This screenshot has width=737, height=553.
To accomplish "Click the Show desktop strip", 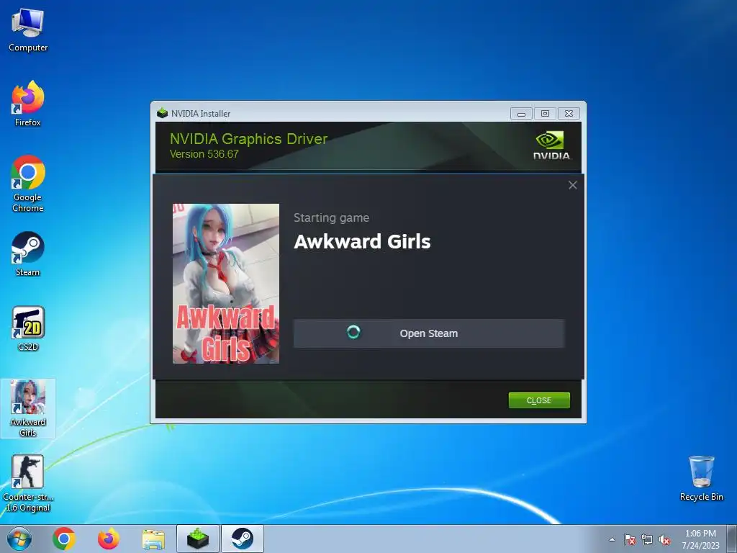I will click(733, 539).
